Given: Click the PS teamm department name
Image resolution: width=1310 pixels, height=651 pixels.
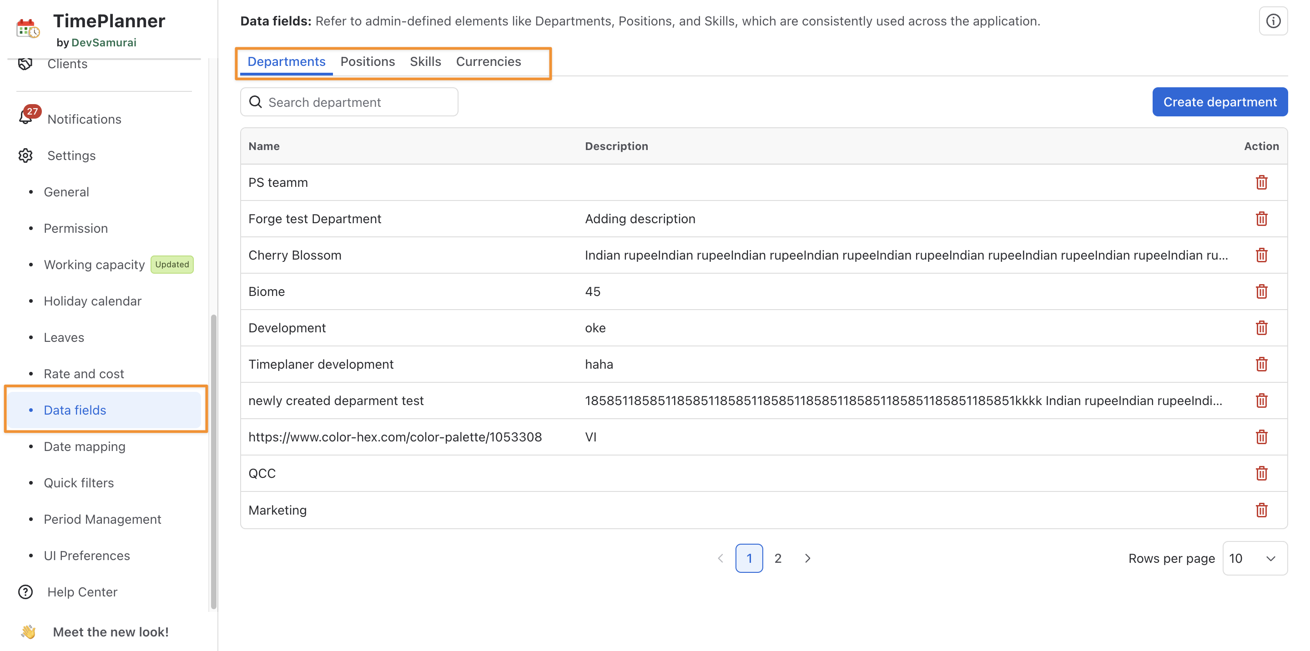Looking at the screenshot, I should pos(278,182).
